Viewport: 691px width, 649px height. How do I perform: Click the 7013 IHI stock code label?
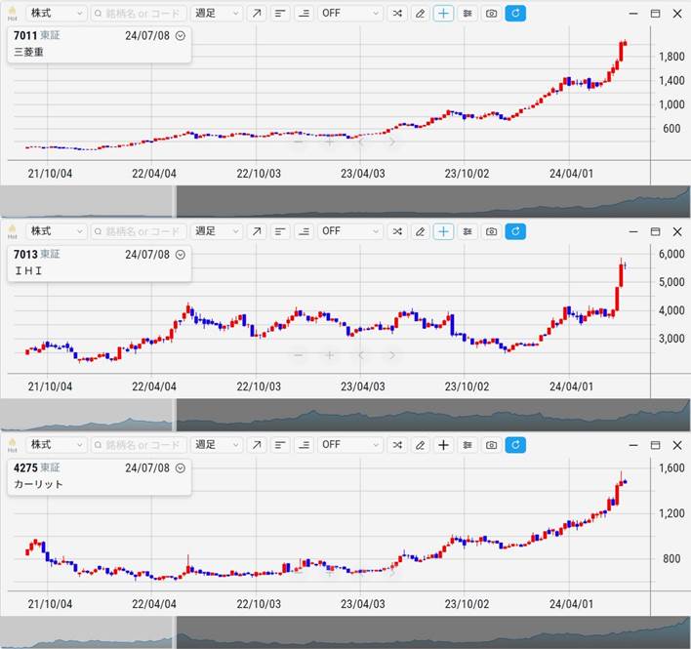(24, 254)
